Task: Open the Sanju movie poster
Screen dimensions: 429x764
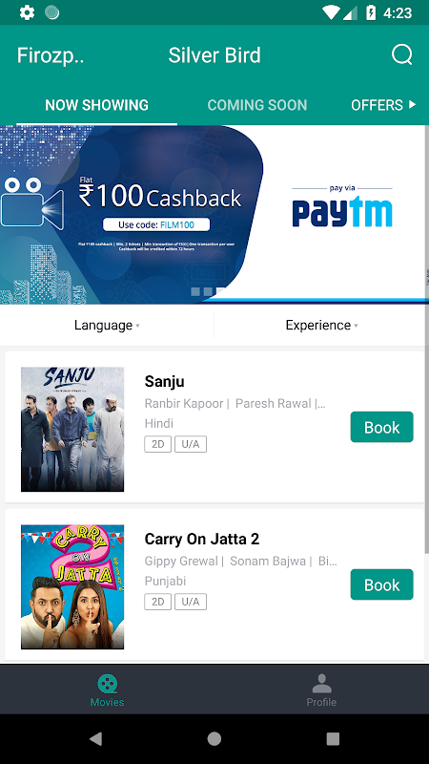Action: click(x=72, y=429)
